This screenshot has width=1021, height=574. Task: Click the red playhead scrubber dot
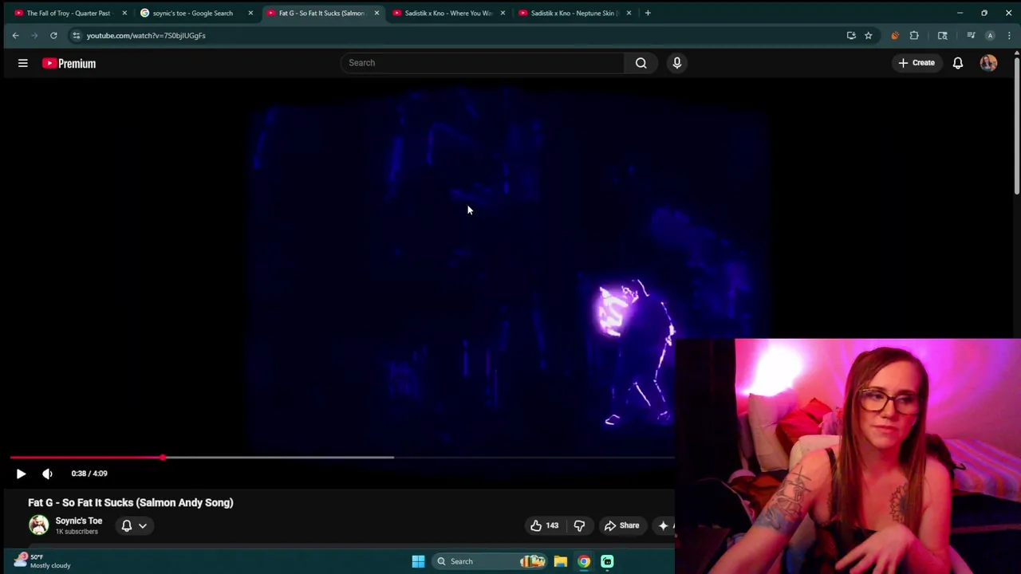163,458
